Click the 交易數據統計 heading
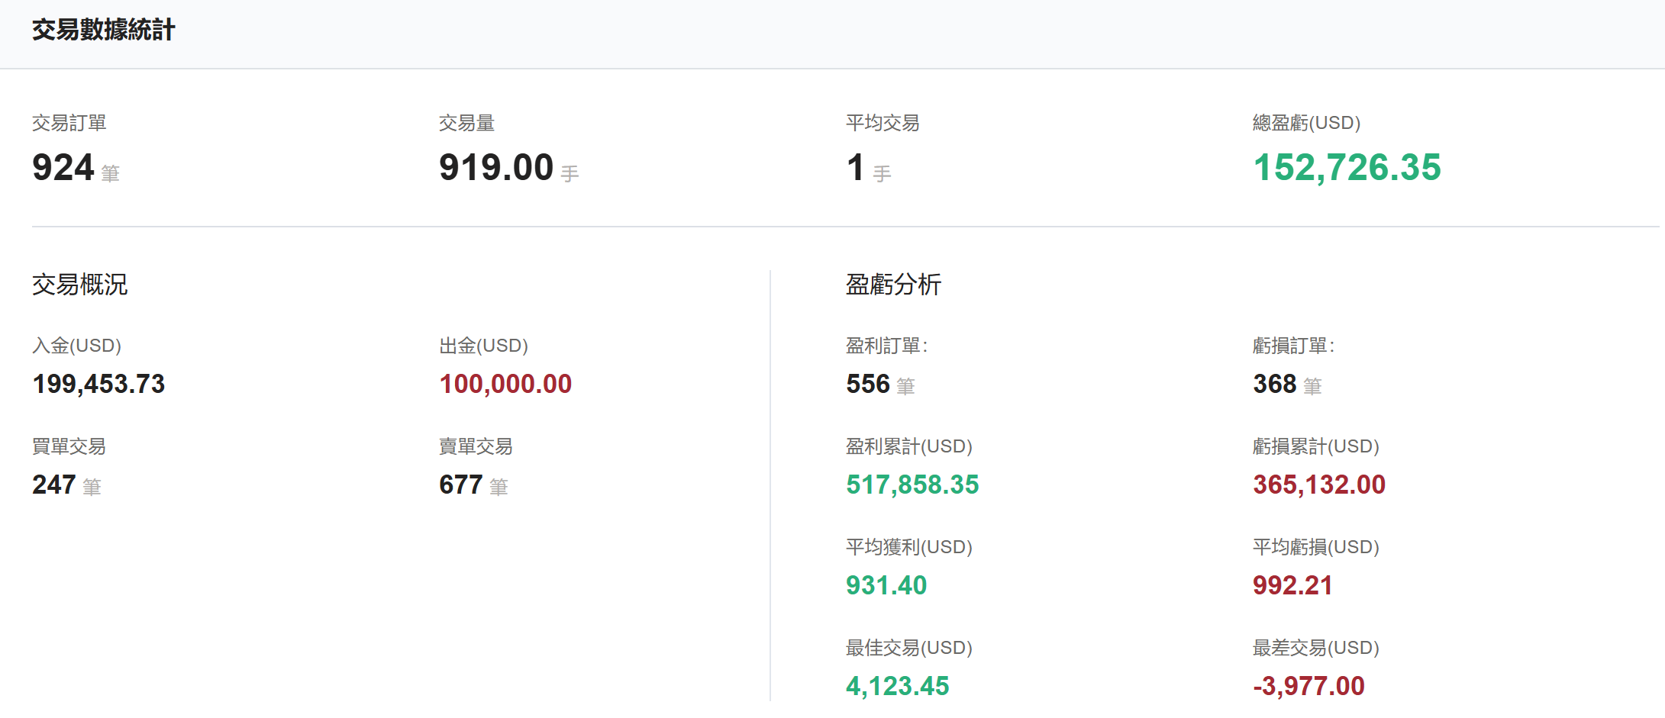The image size is (1665, 718). [104, 30]
